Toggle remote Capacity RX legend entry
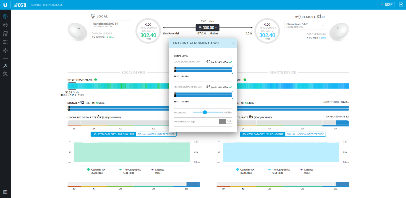406x198 pixels. coord(245,171)
